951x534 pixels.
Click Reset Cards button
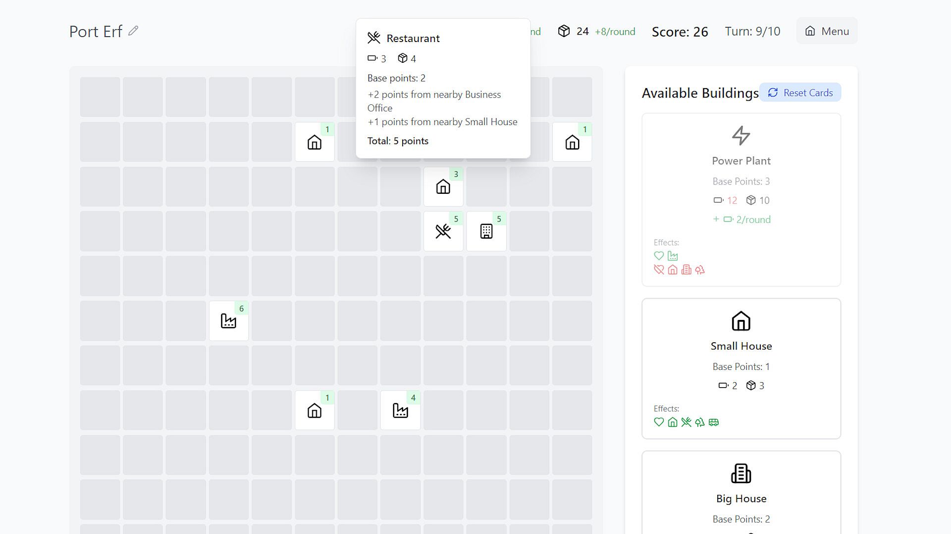(800, 92)
